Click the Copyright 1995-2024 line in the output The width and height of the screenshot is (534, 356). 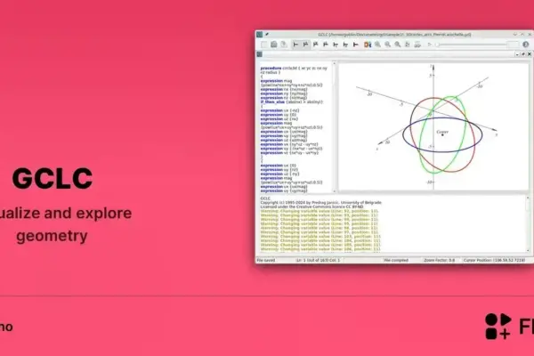coord(320,202)
